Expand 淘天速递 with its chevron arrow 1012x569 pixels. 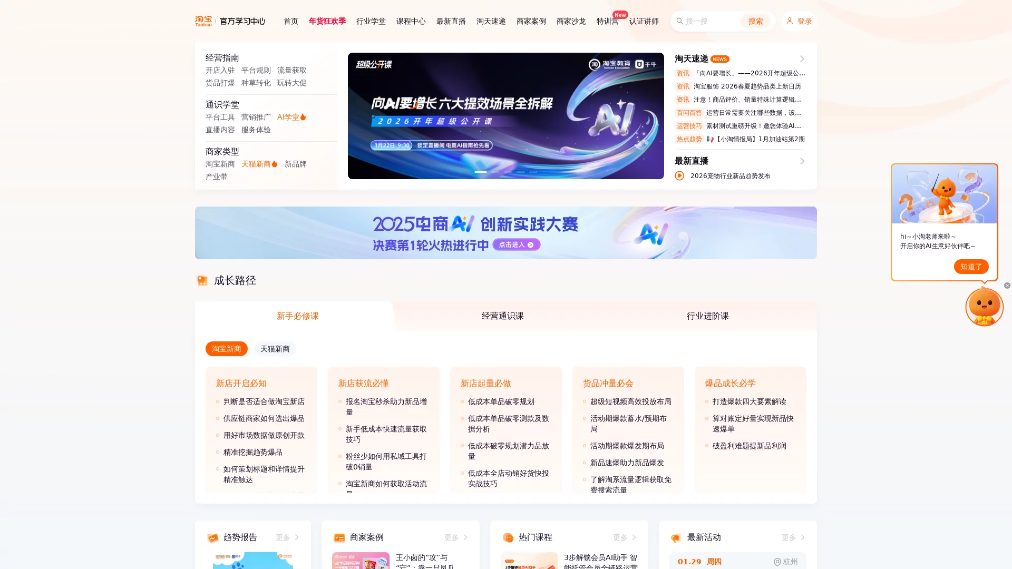802,58
